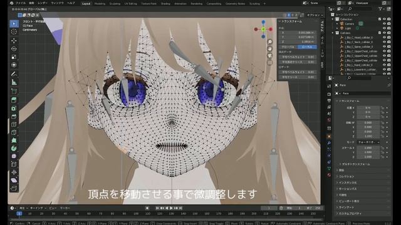
Task: Open the Tool settings properties tab
Action: pos(329,86)
